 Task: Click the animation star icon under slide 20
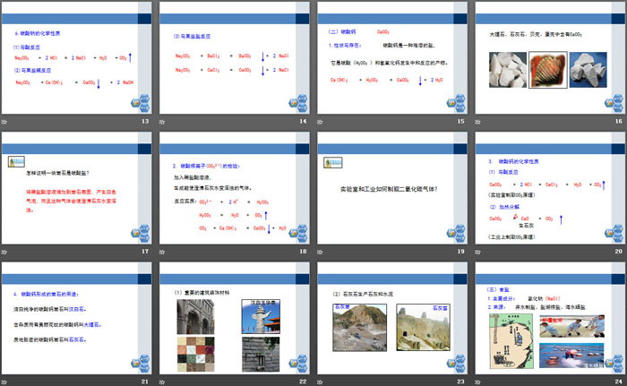click(x=477, y=252)
